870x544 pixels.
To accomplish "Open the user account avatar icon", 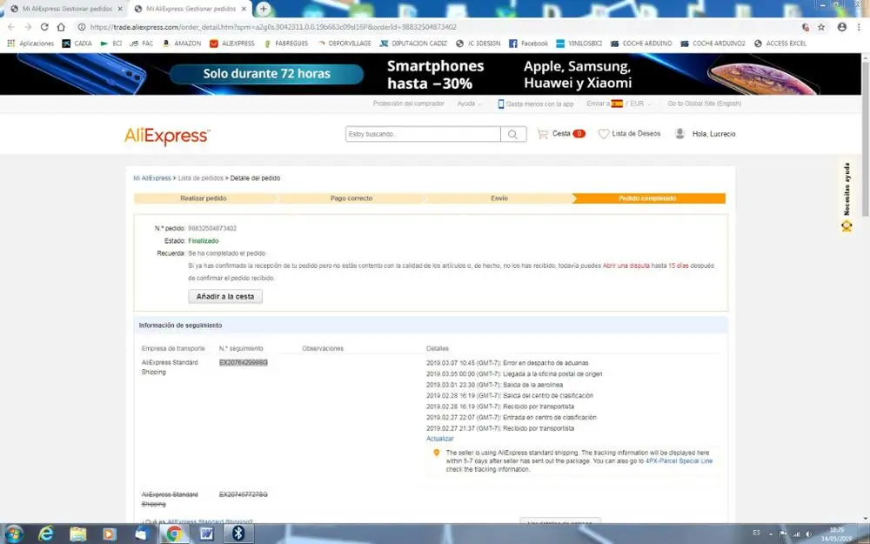I will (x=679, y=134).
